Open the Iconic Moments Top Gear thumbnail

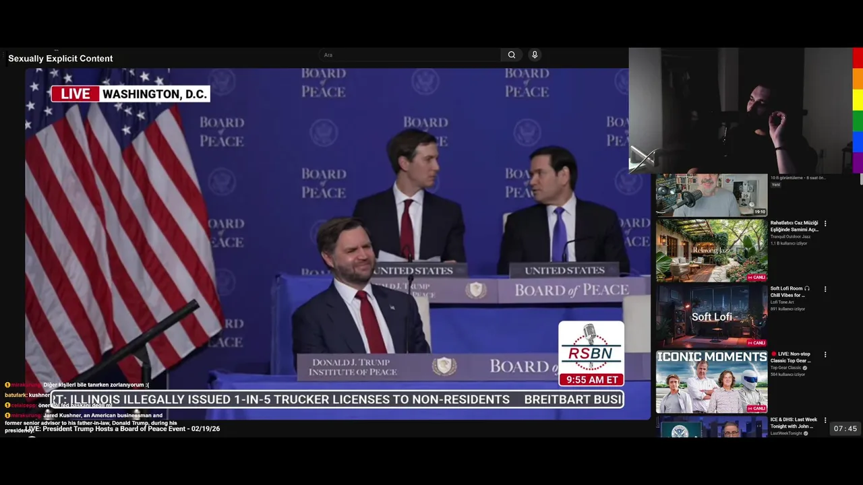coord(711,381)
